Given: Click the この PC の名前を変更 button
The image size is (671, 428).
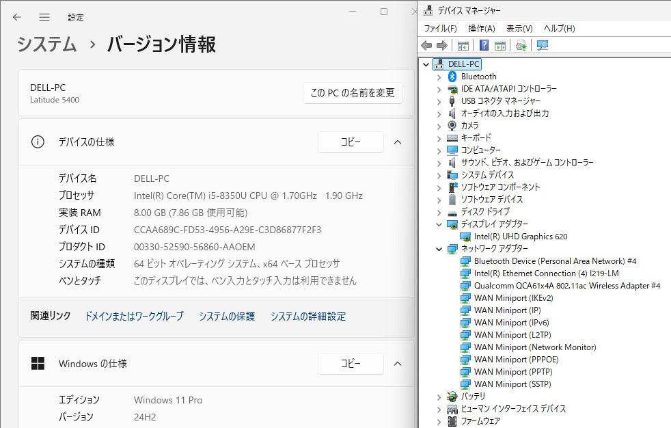Looking at the screenshot, I should [x=353, y=93].
